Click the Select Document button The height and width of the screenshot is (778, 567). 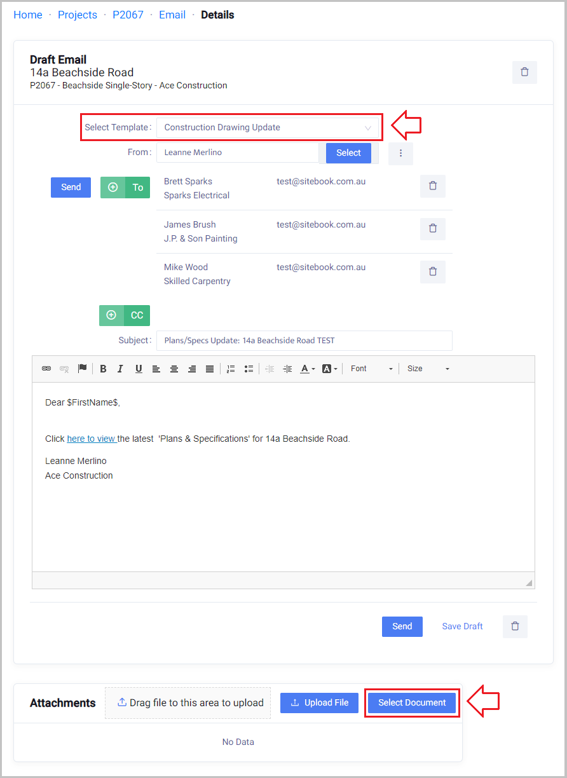pos(412,702)
